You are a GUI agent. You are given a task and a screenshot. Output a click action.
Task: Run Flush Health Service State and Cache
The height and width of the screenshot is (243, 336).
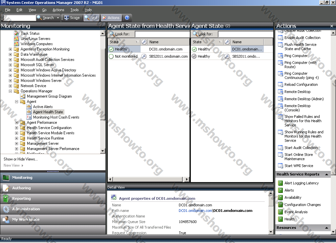[300, 47]
